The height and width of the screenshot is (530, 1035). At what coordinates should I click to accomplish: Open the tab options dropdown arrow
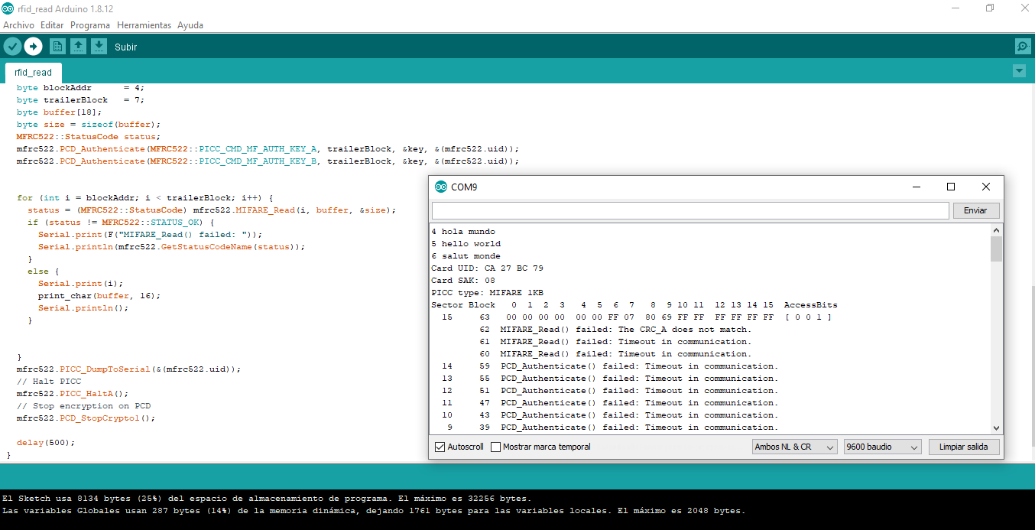[1019, 71]
